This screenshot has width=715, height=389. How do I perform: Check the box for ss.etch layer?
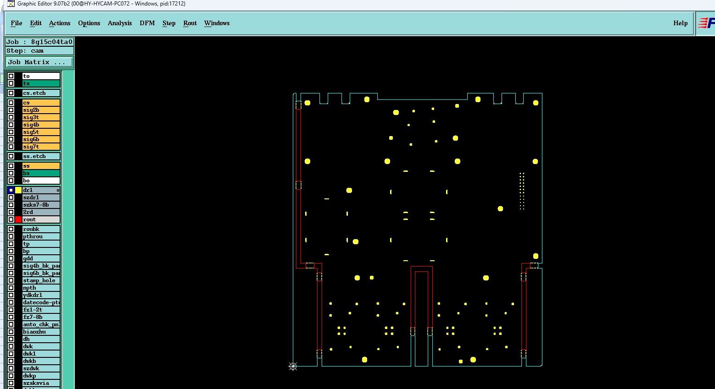(x=11, y=156)
